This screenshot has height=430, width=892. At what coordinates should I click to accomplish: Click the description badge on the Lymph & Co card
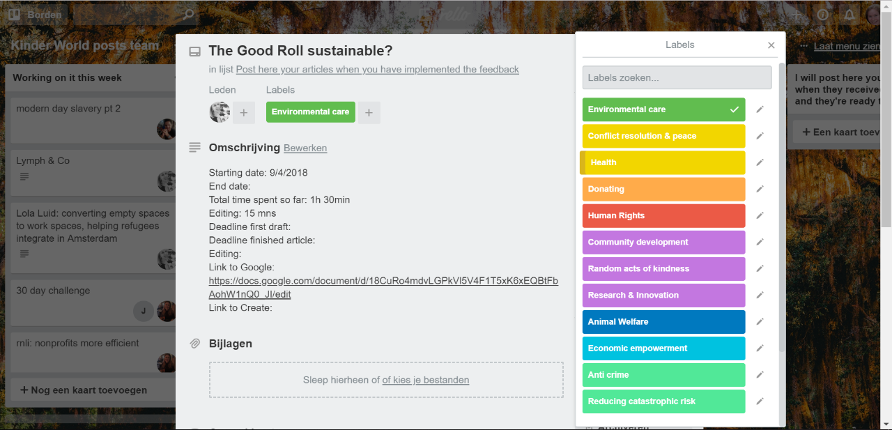[x=24, y=176]
